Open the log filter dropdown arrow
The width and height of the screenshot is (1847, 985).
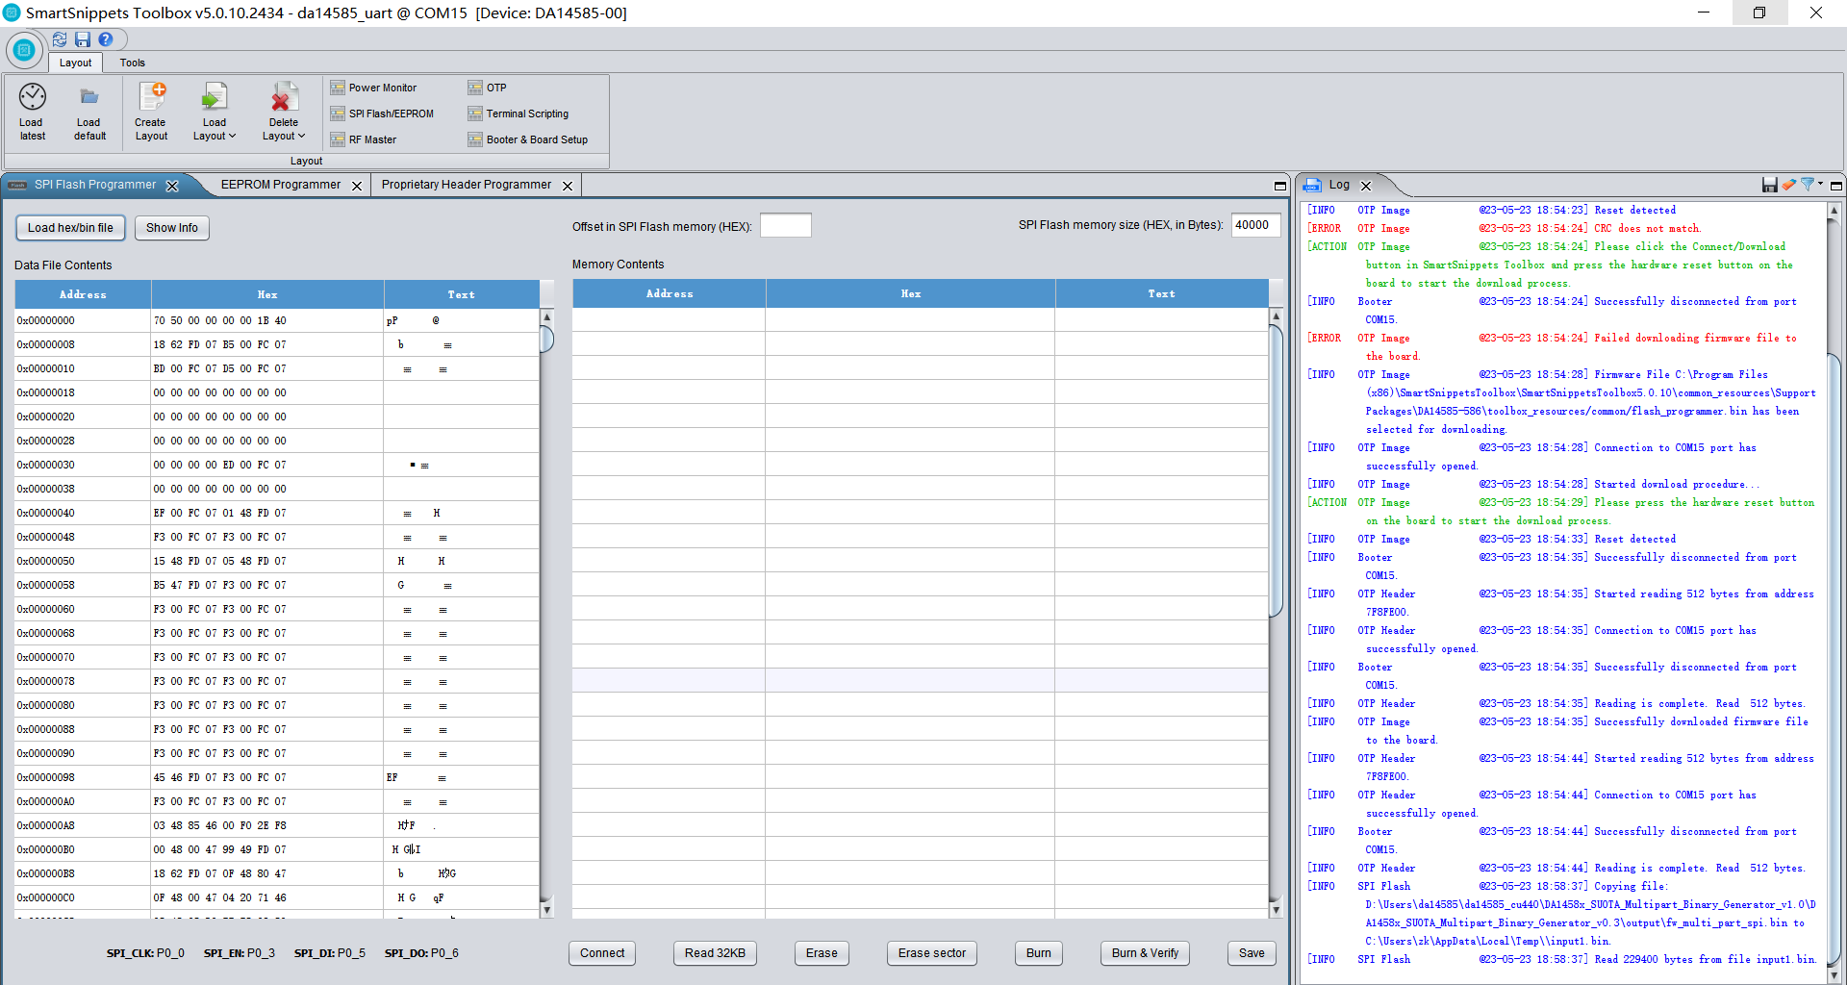point(1820,184)
